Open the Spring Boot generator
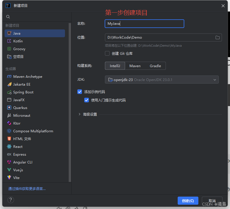Image resolution: width=230 pixels, height=209 pixels. tap(23, 92)
